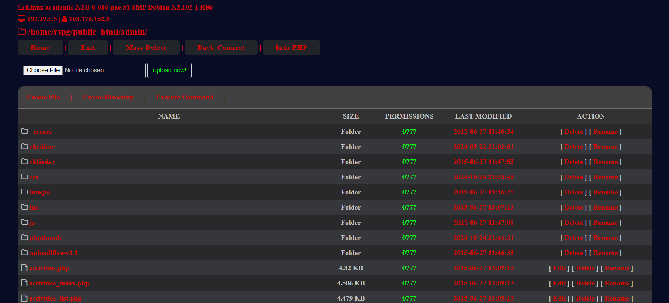
Task: Click the PERMISSIONS column header
Action: click(409, 116)
